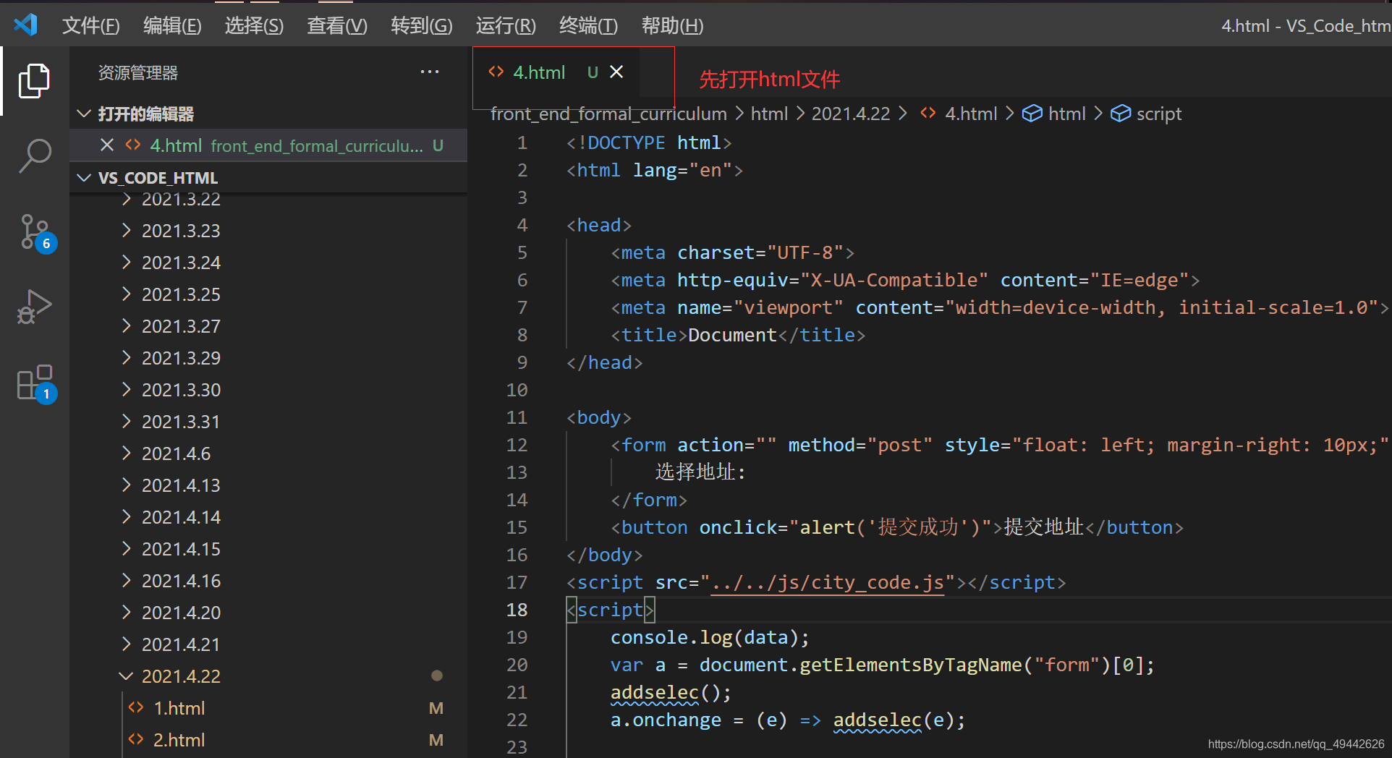Image resolution: width=1392 pixels, height=758 pixels.
Task: Click the 2021.4.22 breadcrumb segment
Action: pos(851,114)
